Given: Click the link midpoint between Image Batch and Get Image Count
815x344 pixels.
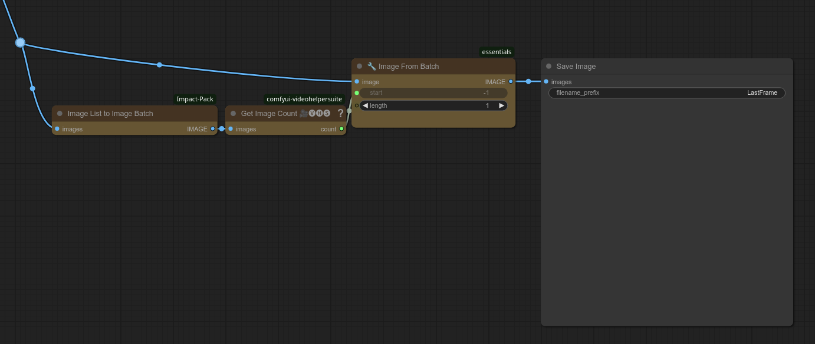Looking at the screenshot, I should (222, 129).
